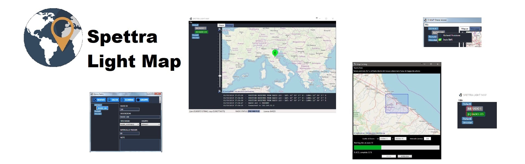Click the Lat/Lng coordinates in status bar
This screenshot has height=164, width=525.
click(207, 111)
